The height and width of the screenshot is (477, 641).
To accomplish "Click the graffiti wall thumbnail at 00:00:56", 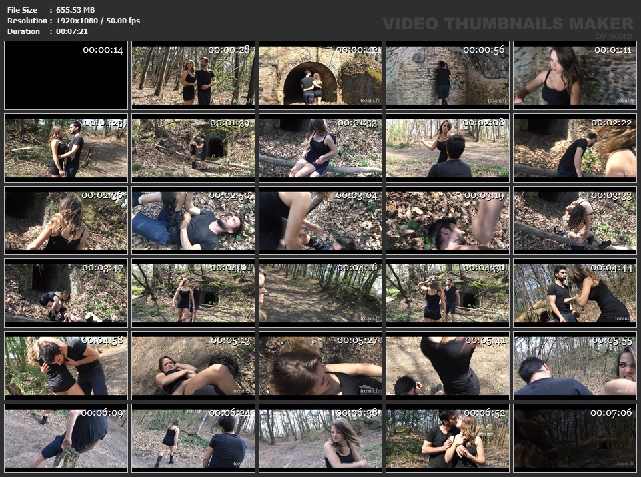I will pos(448,75).
